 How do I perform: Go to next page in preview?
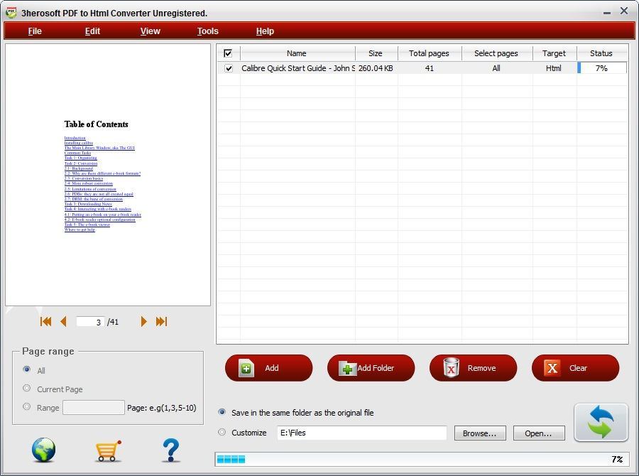143,321
